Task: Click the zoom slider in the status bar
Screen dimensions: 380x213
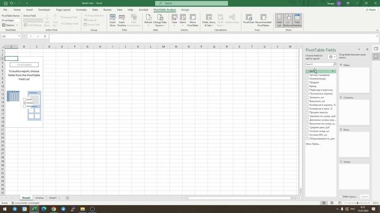Action: point(357,203)
